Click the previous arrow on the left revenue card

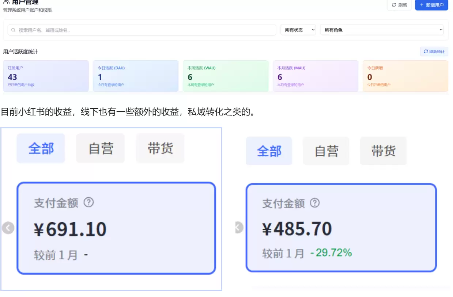pos(8,227)
